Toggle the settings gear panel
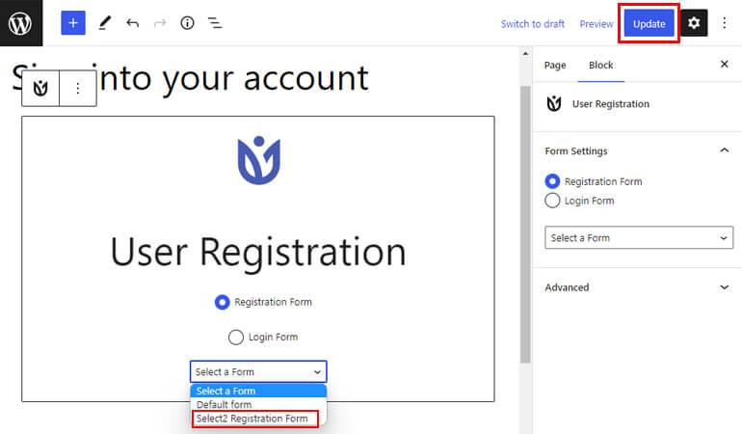742x434 pixels. [x=694, y=23]
